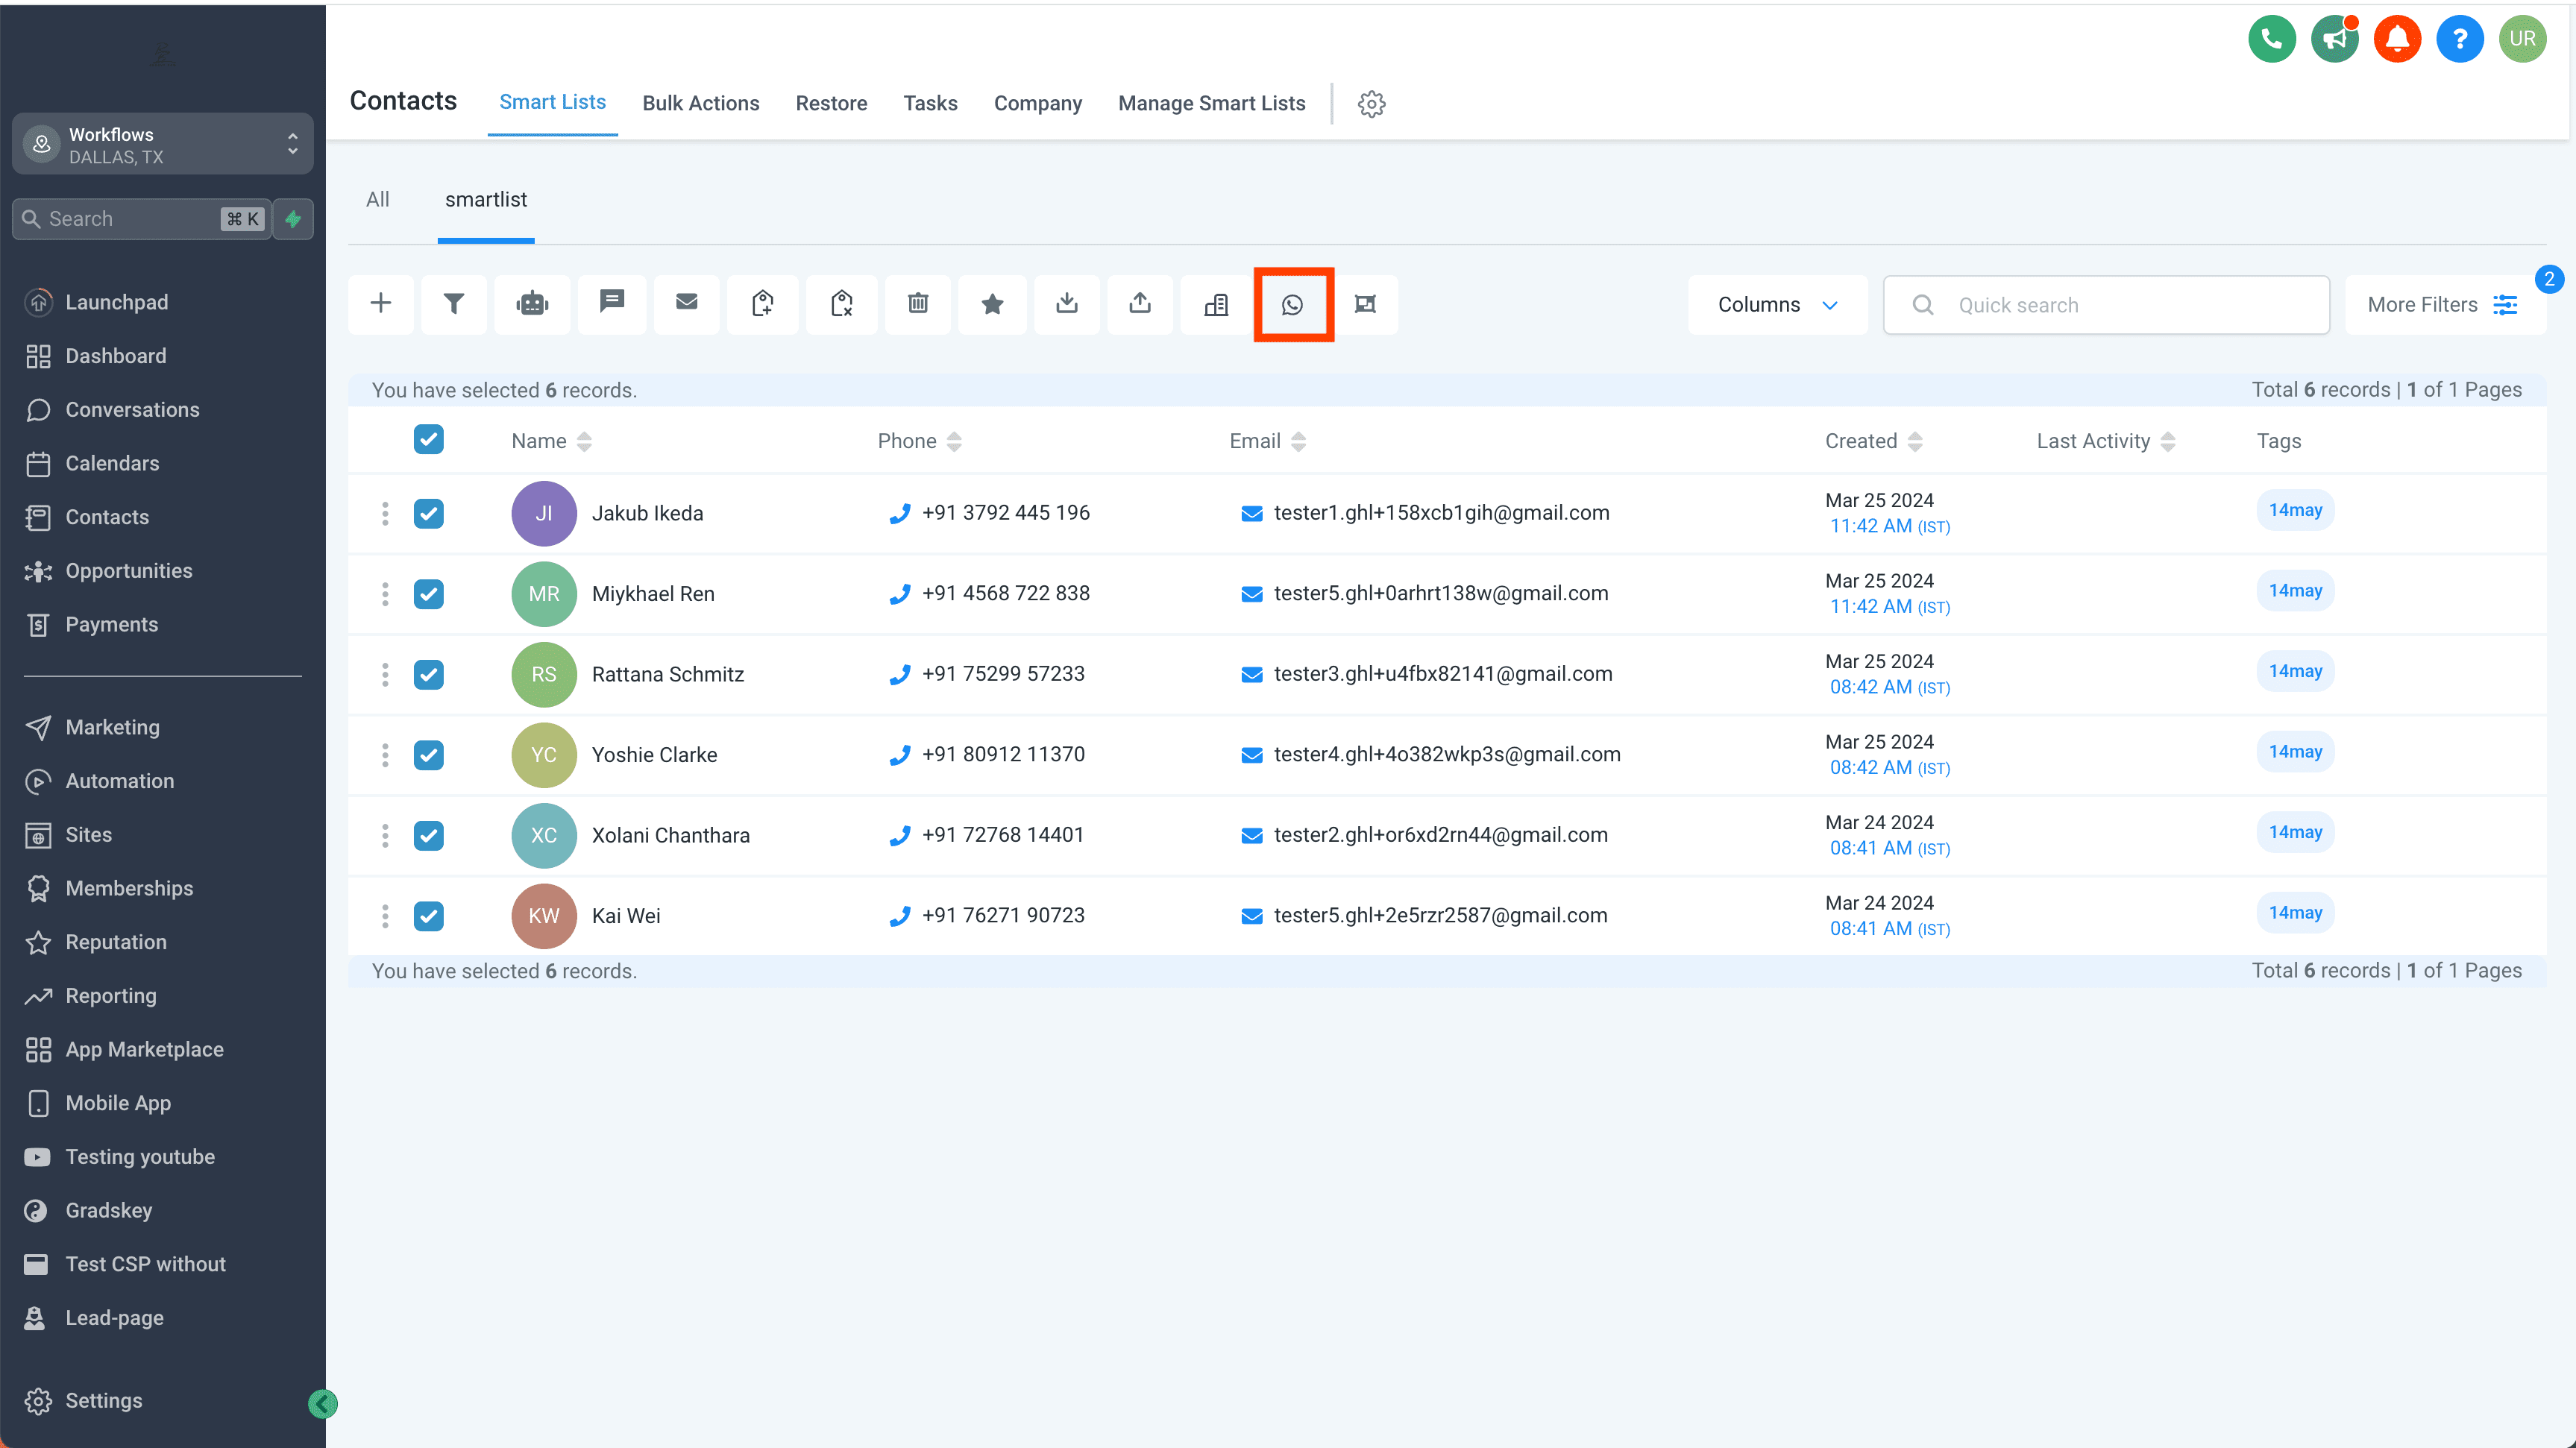Click the 14may tag on Yoshie Clarke
Viewport: 2576px width, 1448px height.
click(x=2295, y=752)
